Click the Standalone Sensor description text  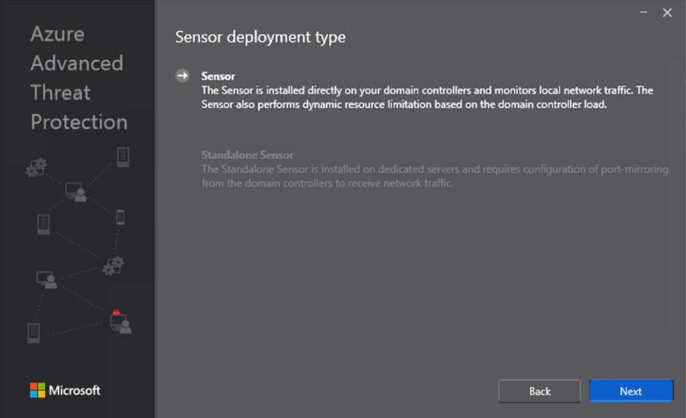click(x=434, y=176)
